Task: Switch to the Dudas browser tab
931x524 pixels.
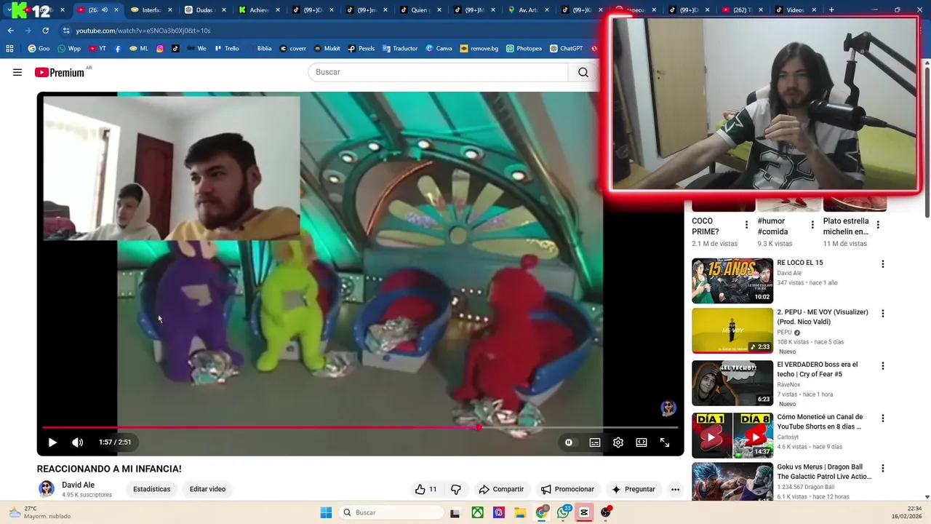Action: 205,10
